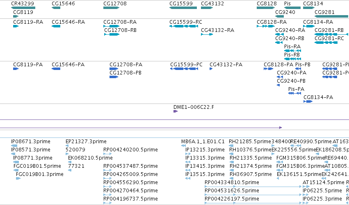This screenshot has width=349, height=205.
Task: Click EST label RP004196737.5prime
Action: pos(130,199)
